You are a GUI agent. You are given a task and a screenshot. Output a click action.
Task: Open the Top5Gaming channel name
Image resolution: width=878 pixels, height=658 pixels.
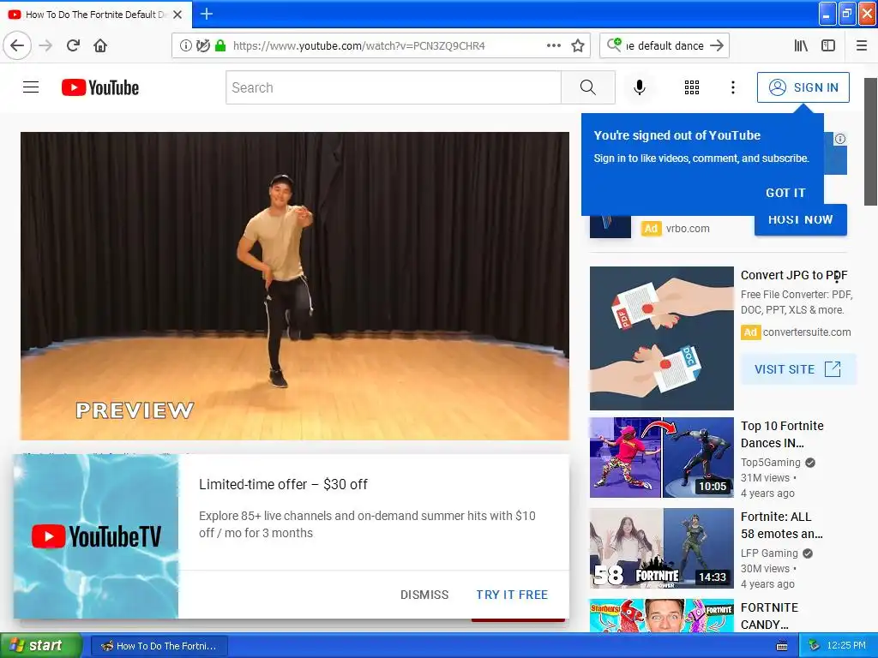coord(771,462)
